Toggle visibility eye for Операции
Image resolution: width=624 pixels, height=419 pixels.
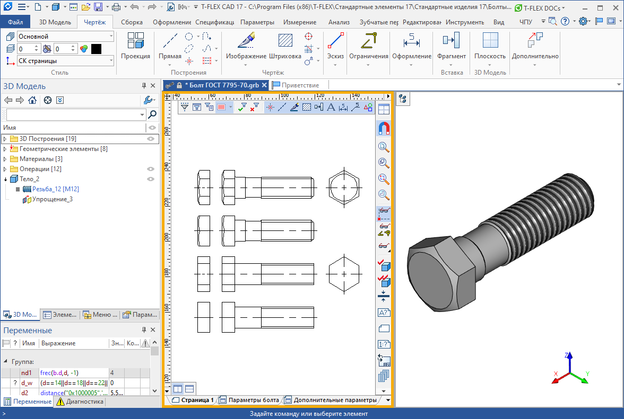(151, 169)
